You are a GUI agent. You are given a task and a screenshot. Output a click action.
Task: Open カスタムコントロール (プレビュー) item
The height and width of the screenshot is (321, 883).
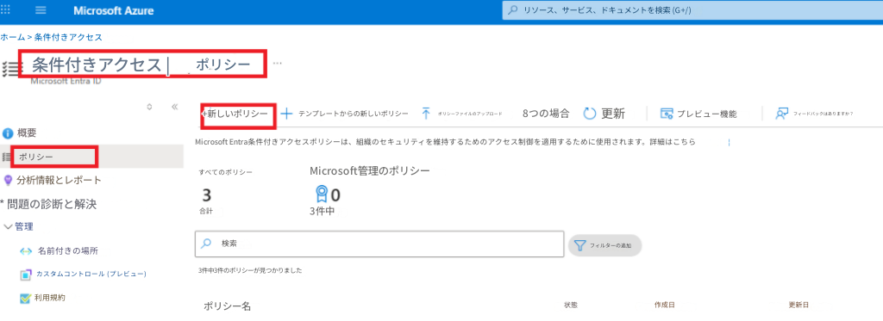(91, 274)
